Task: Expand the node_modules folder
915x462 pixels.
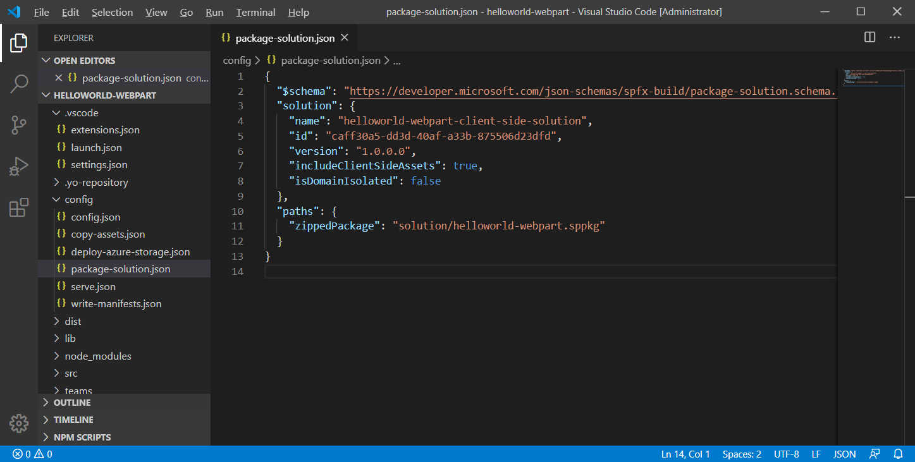Action: [97, 356]
